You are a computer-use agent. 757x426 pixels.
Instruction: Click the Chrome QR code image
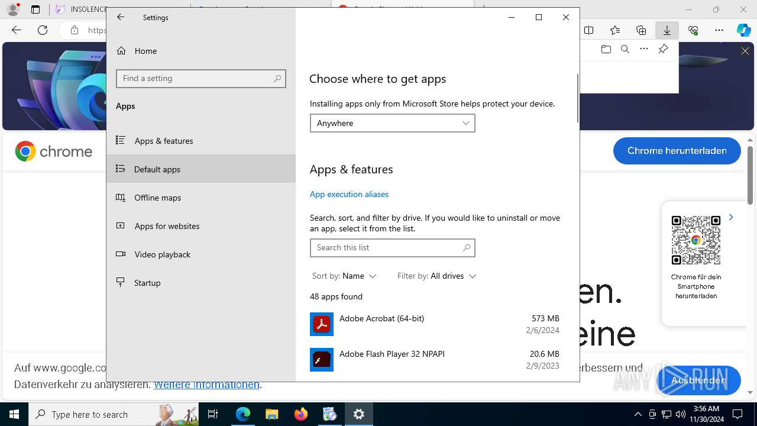[x=696, y=240]
